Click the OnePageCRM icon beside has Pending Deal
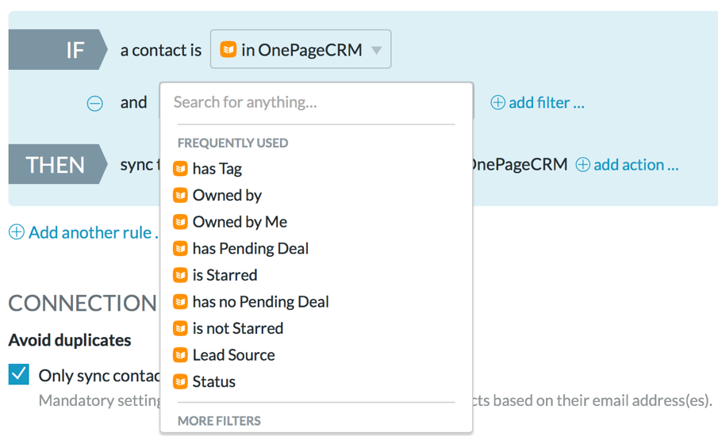Image resolution: width=718 pixels, height=436 pixels. 180,248
